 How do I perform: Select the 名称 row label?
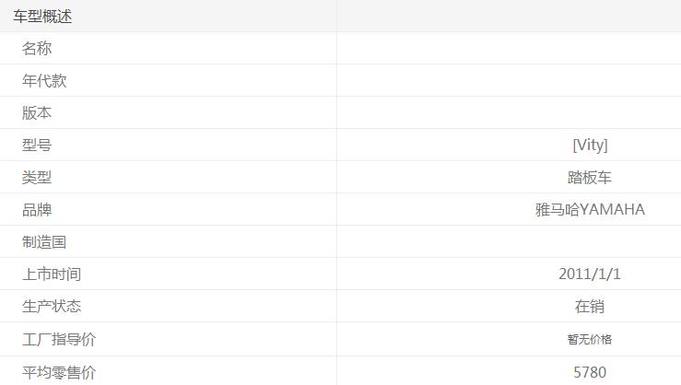[x=37, y=49]
